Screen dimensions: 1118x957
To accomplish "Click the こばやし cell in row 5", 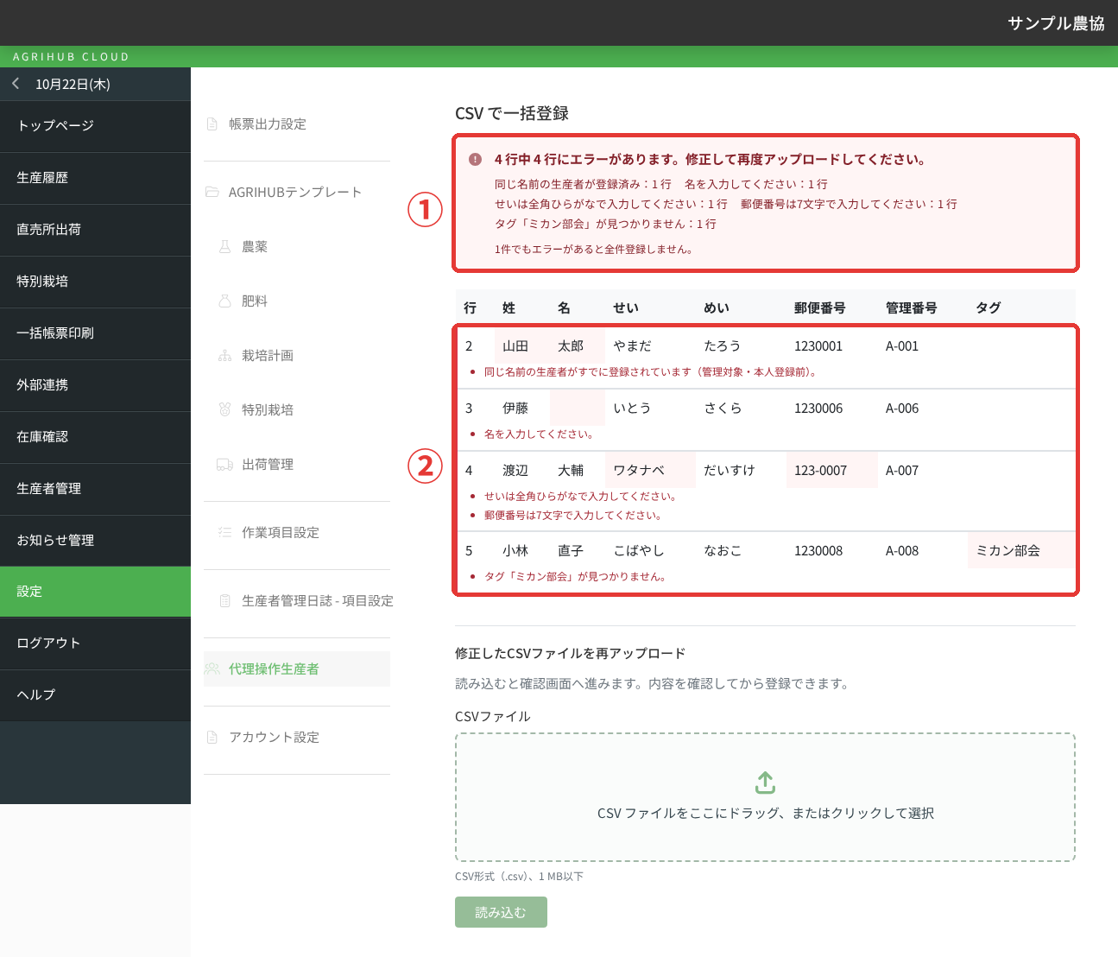I will tap(650, 551).
